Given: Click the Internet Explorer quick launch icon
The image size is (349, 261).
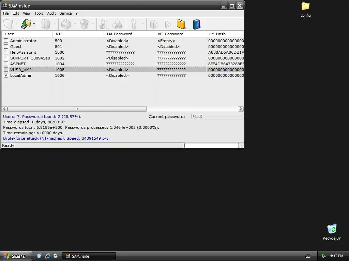Looking at the screenshot, I should click(48, 256).
